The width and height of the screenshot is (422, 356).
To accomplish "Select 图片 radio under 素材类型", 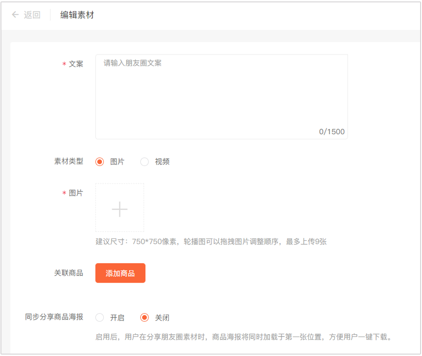I will pyautogui.click(x=100, y=162).
